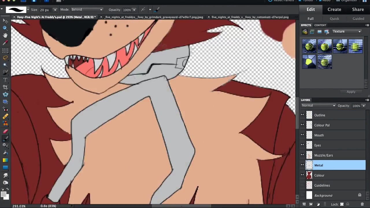Select the Cookie Cutter tool

tap(5, 94)
